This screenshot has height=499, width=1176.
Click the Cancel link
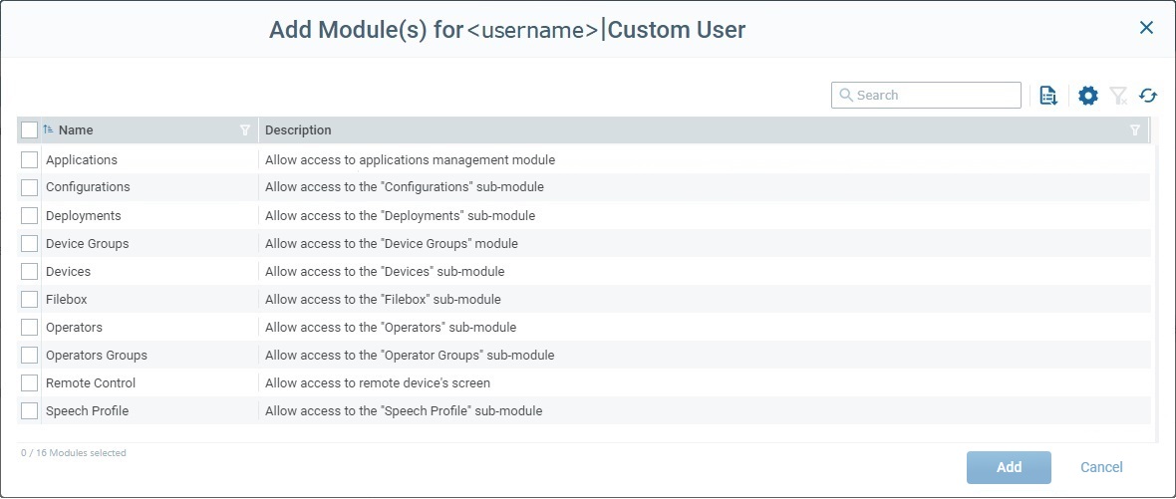tap(1101, 467)
